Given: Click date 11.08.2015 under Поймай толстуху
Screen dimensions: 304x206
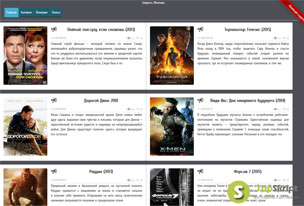Looking at the screenshot, I should 59,38.
